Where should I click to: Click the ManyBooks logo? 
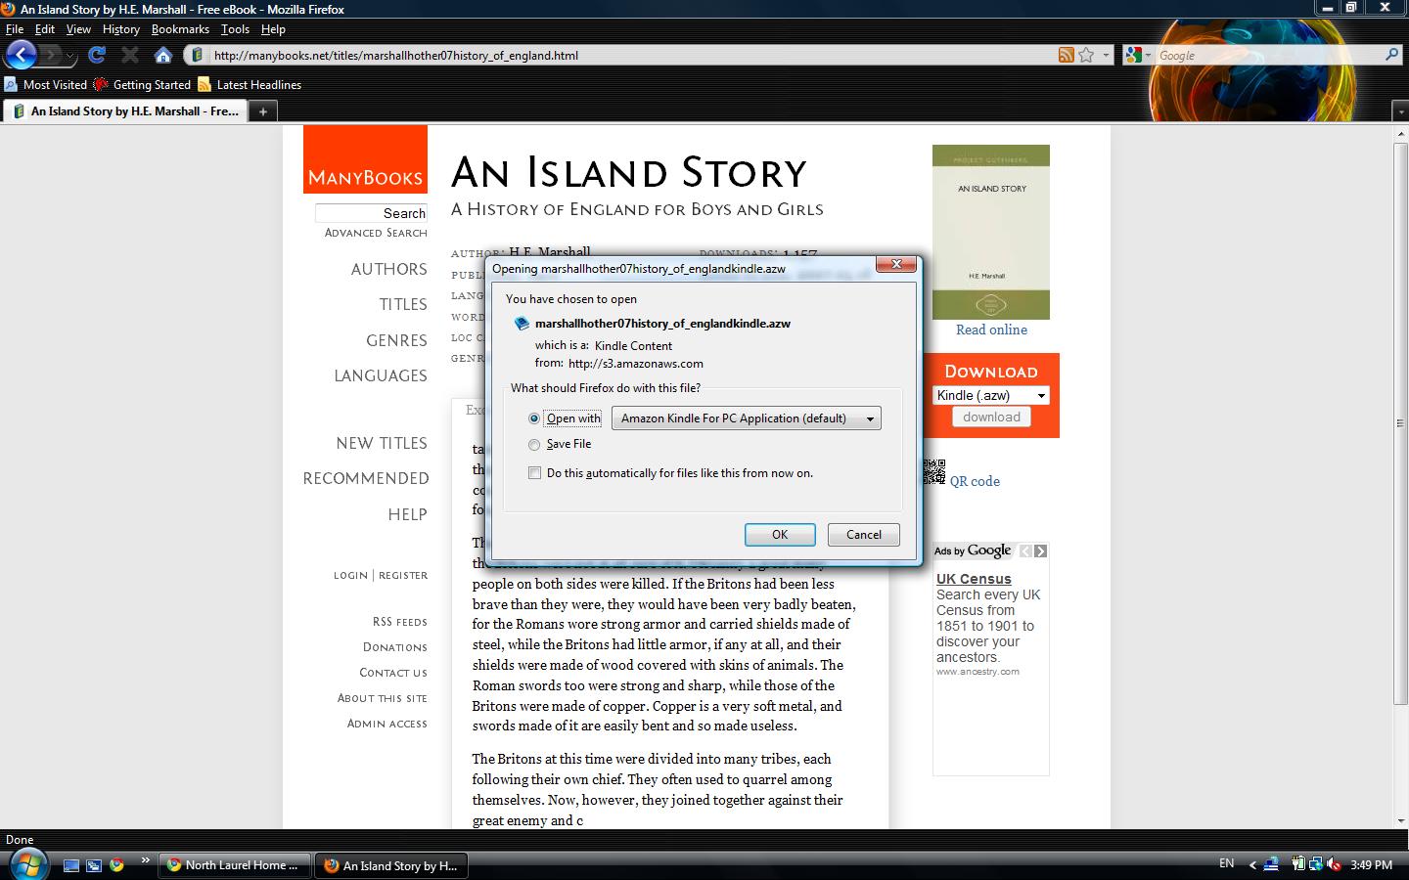coord(365,159)
